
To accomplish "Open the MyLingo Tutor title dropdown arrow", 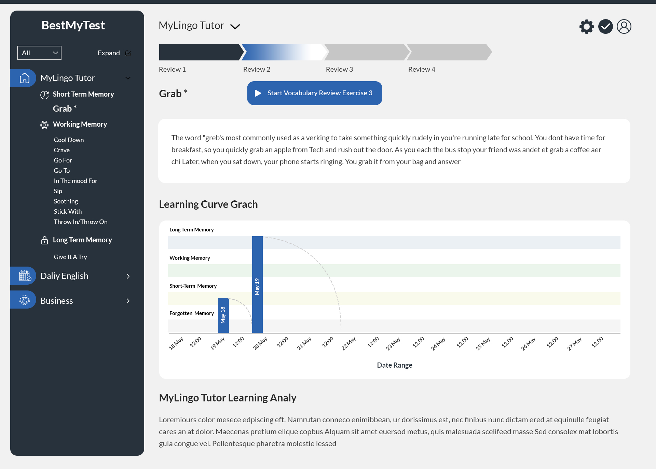I will [x=235, y=27].
